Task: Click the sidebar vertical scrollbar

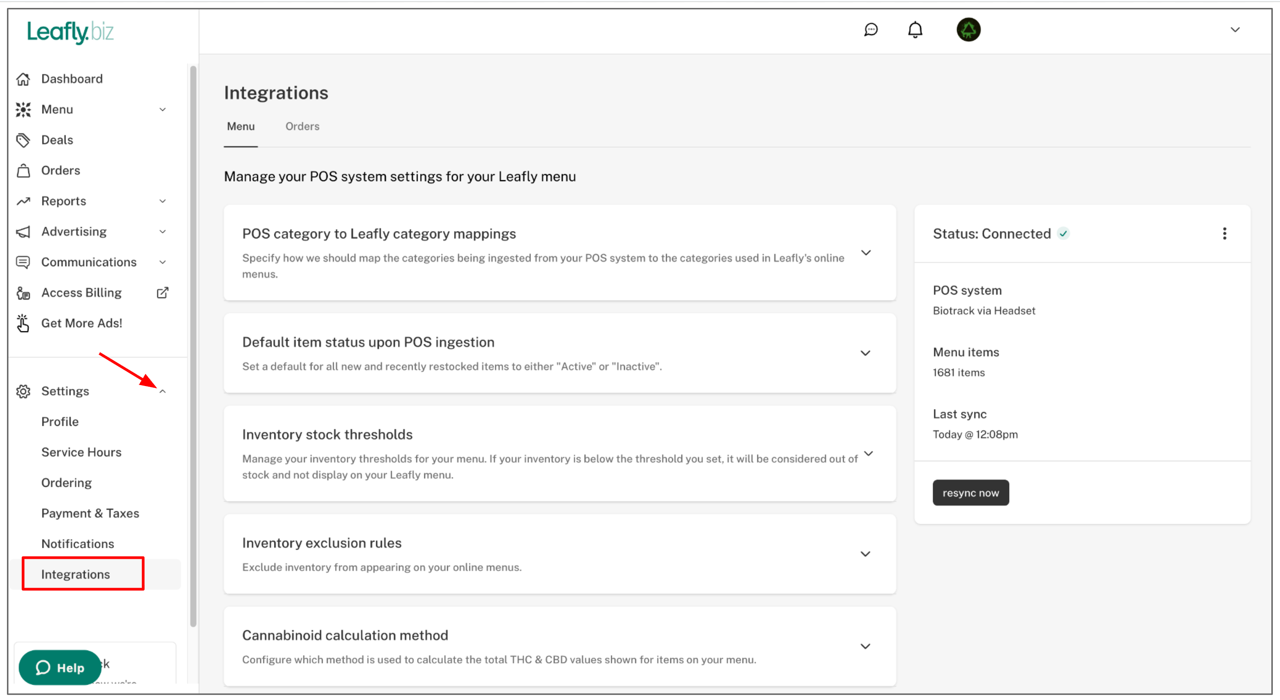Action: coord(193,348)
